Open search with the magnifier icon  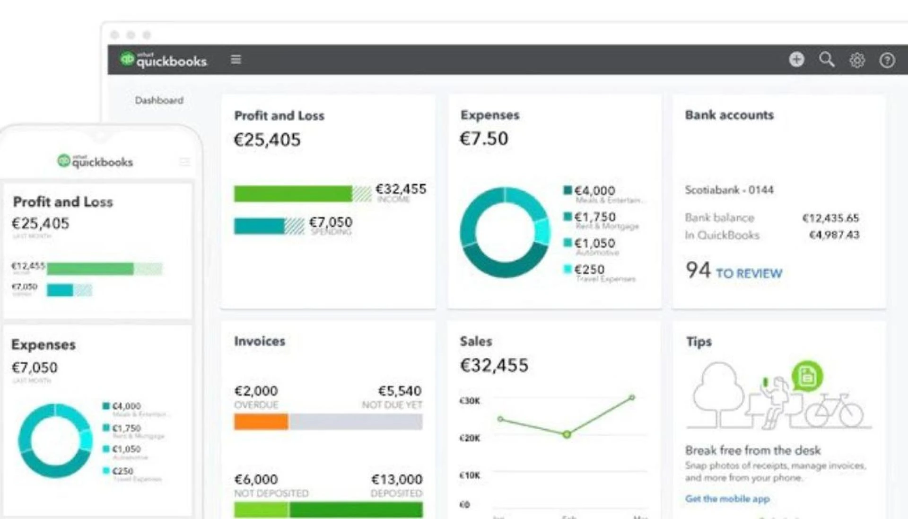point(827,60)
